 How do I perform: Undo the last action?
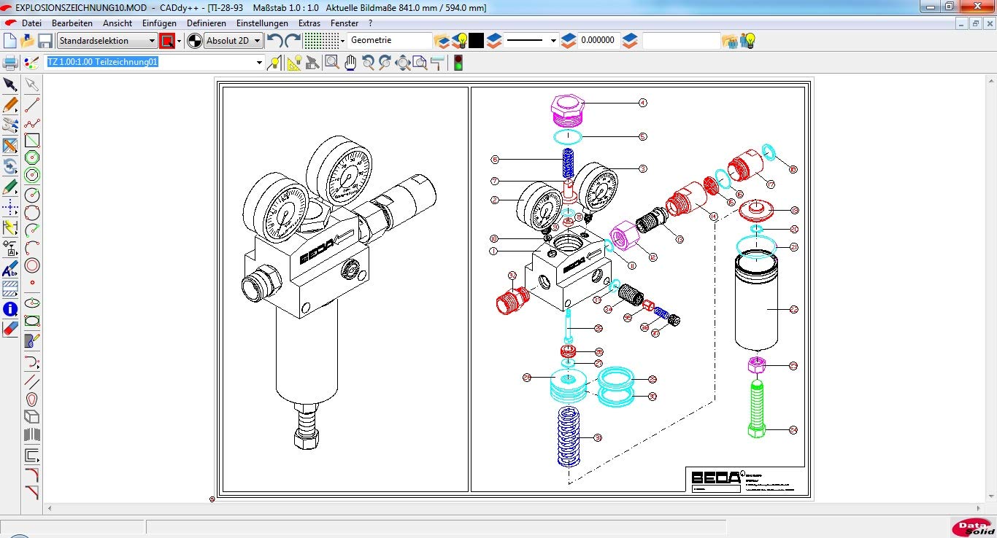pos(275,41)
